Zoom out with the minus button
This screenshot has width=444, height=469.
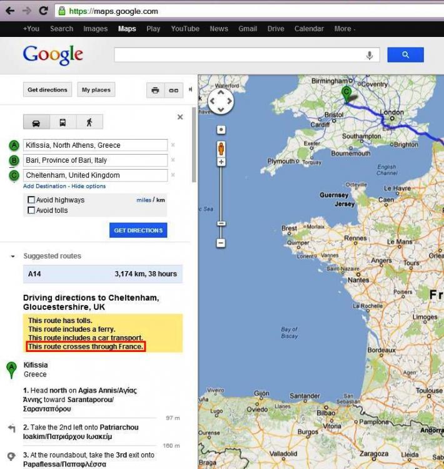tap(221, 243)
